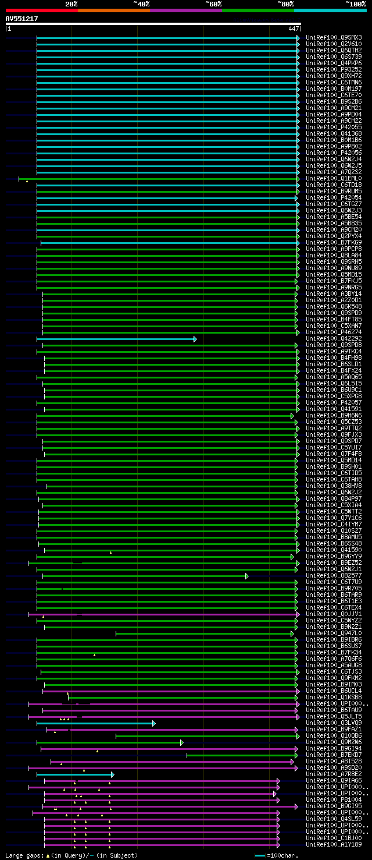Select the UniRef100_Q9FJX3 label

coord(334,434)
